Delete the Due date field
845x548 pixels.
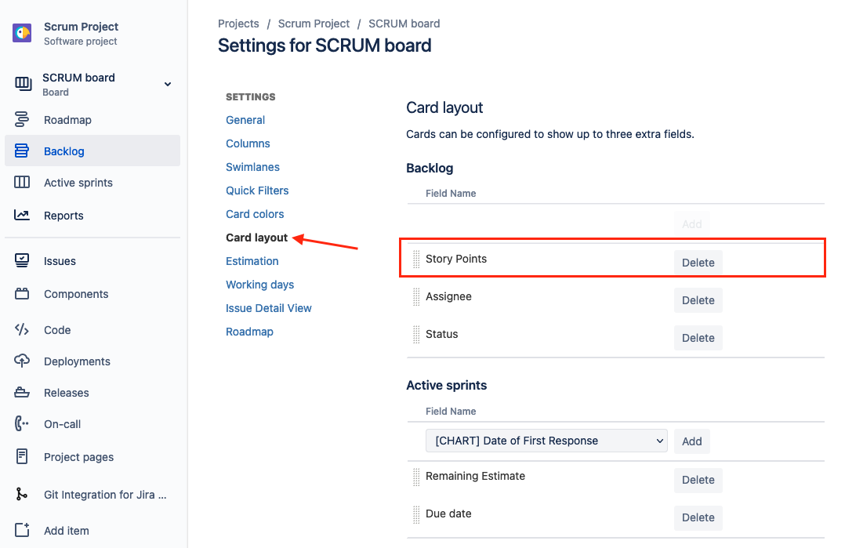click(x=698, y=517)
